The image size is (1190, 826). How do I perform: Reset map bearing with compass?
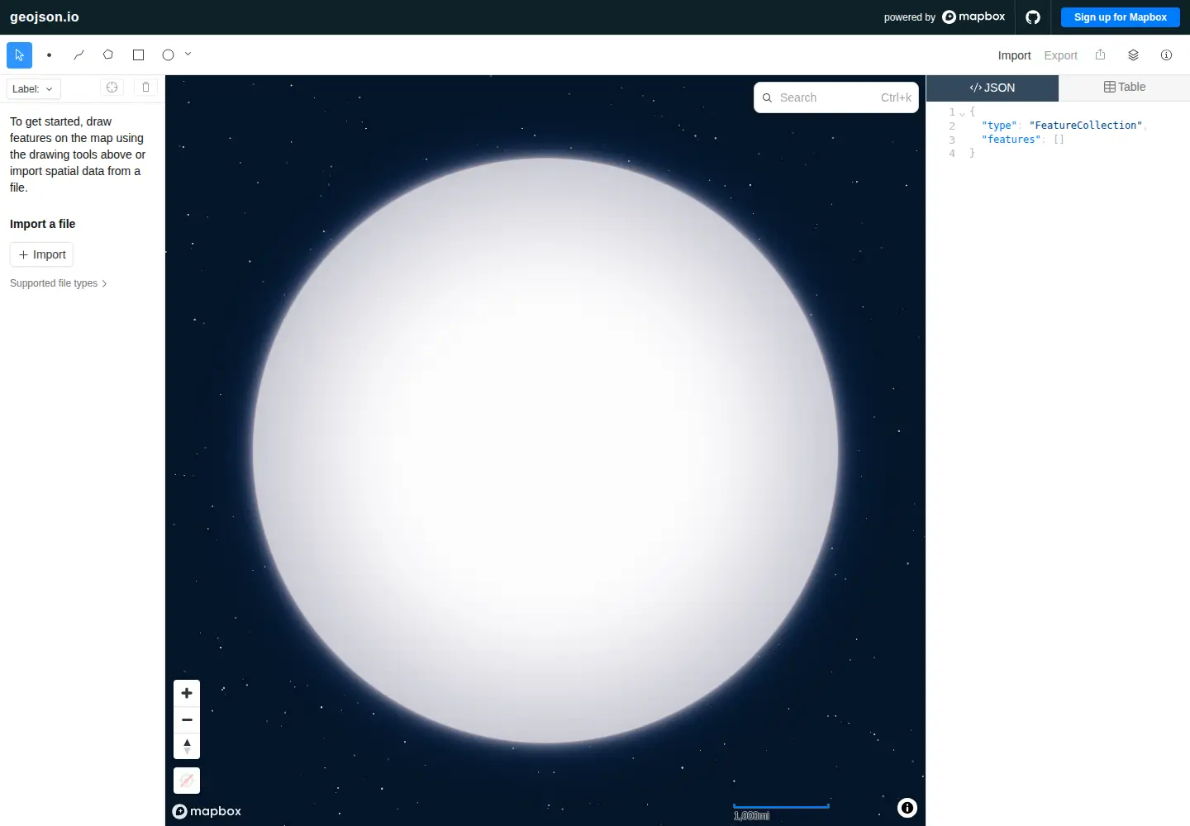tap(187, 746)
